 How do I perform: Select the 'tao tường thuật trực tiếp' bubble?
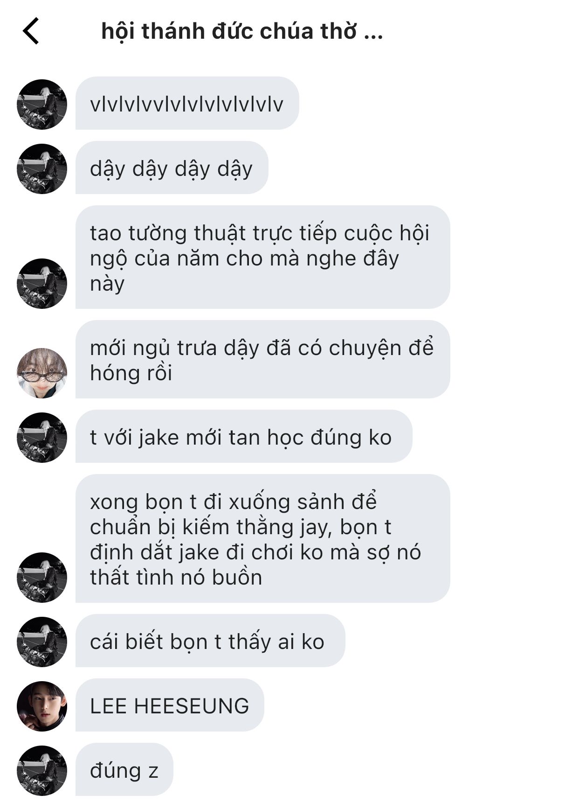[x=262, y=257]
